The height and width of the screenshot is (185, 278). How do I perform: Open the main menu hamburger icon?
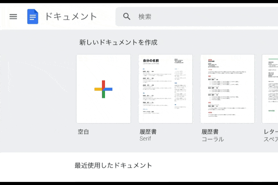pos(13,17)
